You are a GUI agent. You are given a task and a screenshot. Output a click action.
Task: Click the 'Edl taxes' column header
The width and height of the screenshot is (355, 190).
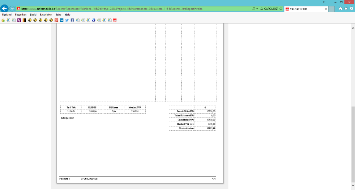click(114, 108)
